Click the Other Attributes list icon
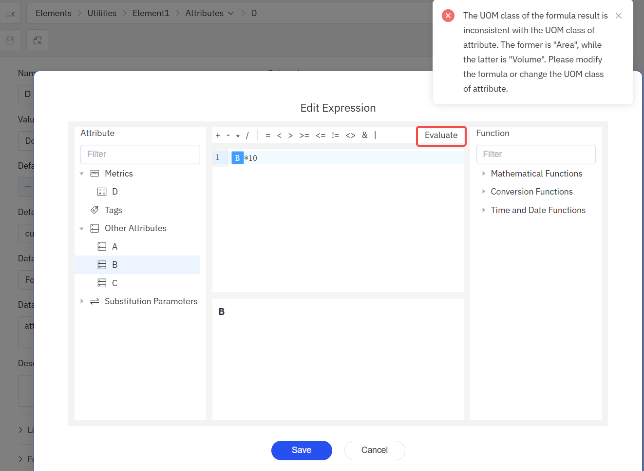Viewport: 644px width, 471px height. tap(95, 228)
